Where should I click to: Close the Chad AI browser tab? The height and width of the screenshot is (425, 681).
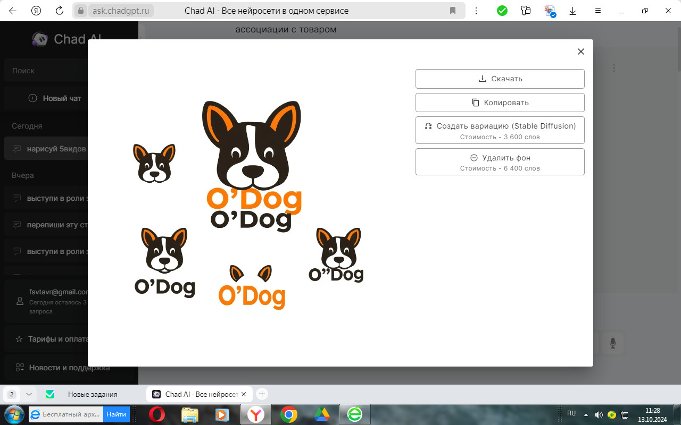click(244, 394)
